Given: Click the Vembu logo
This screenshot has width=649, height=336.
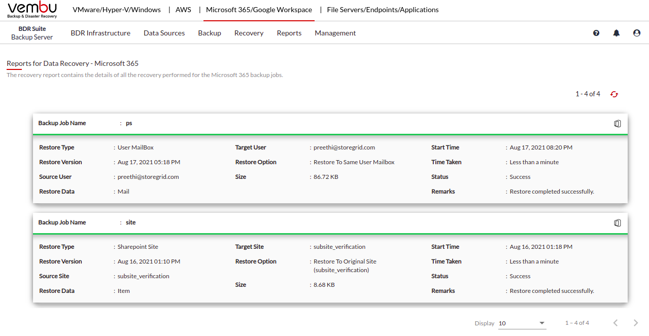Looking at the screenshot, I should click(x=32, y=10).
